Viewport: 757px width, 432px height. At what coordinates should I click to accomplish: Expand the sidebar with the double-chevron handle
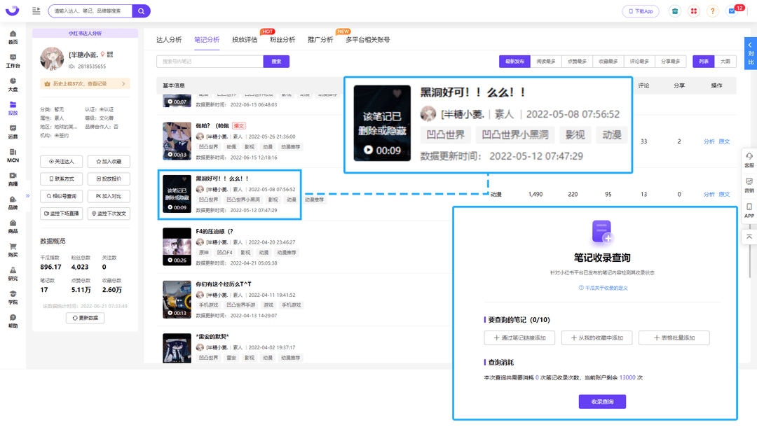tap(27, 196)
